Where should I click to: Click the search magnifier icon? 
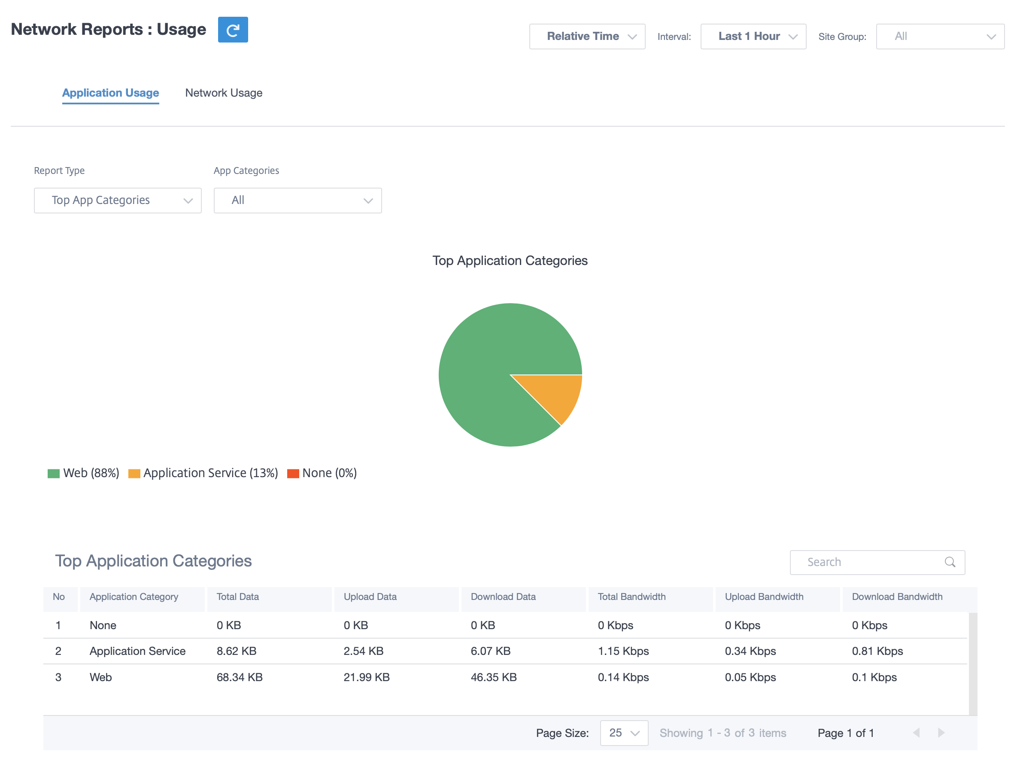point(950,562)
